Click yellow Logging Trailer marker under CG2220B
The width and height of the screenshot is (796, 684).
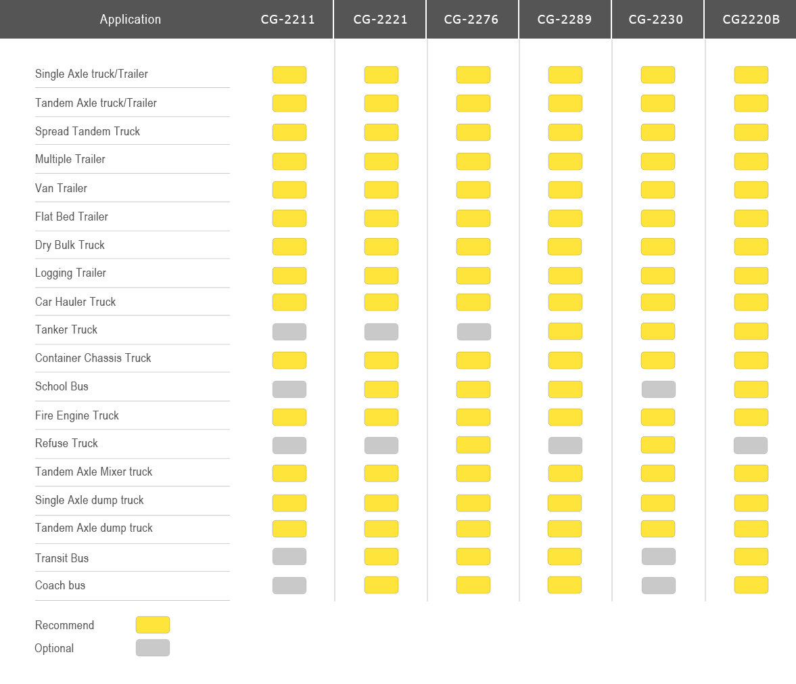tap(751, 276)
